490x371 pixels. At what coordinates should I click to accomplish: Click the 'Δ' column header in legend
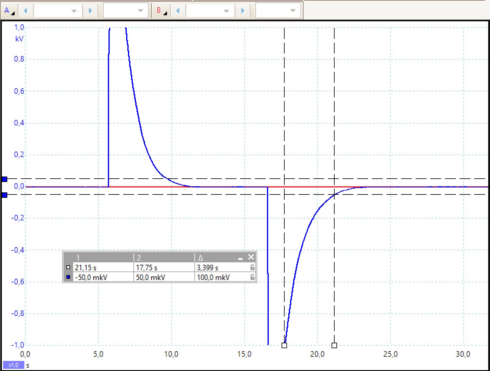[200, 258]
